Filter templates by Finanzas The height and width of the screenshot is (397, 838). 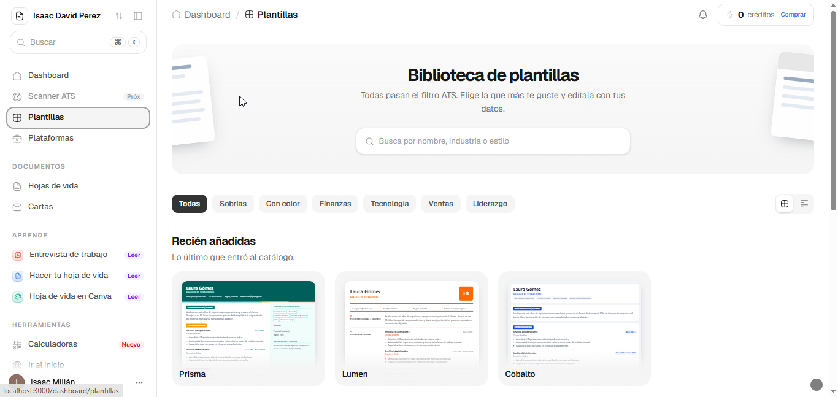pos(336,204)
